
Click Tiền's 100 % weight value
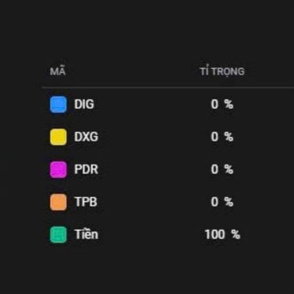coord(222,234)
